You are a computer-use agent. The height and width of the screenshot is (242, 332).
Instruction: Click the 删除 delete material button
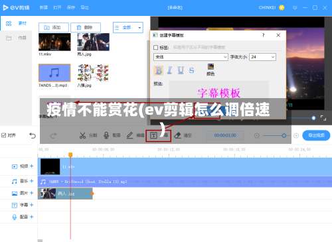pos(86,27)
